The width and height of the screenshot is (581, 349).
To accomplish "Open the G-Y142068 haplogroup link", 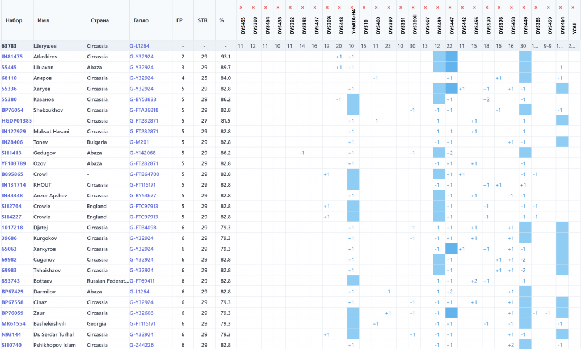I will point(142,153).
